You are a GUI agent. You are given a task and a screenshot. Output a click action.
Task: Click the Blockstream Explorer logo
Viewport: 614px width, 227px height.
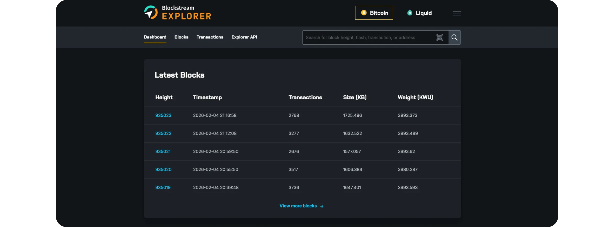(178, 13)
